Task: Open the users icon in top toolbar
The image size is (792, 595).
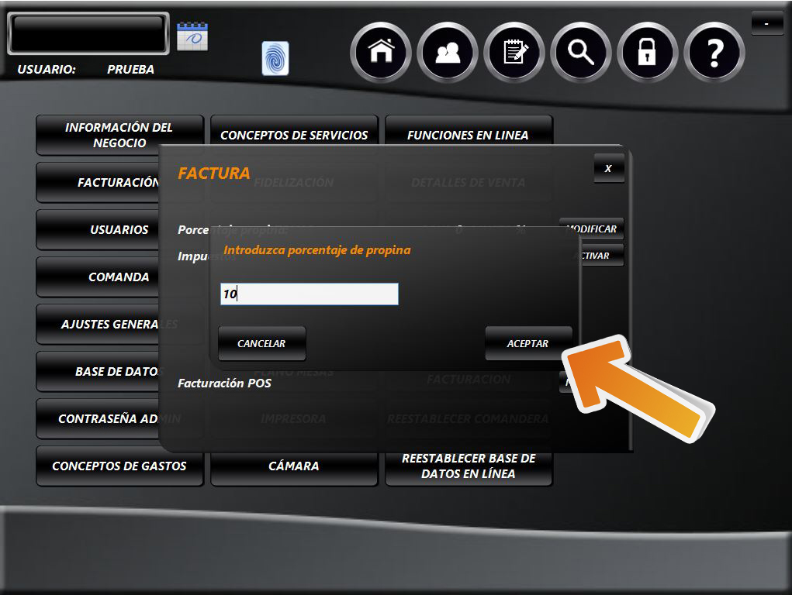Action: (448, 53)
